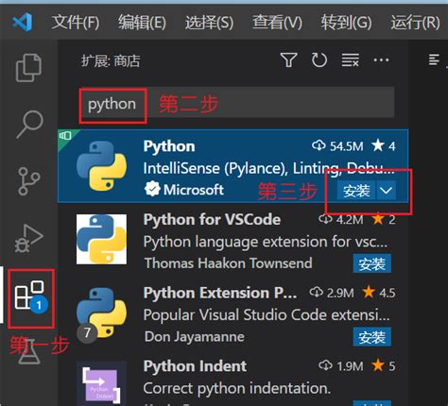Refresh the extensions list
The width and height of the screenshot is (448, 406).
319,59
